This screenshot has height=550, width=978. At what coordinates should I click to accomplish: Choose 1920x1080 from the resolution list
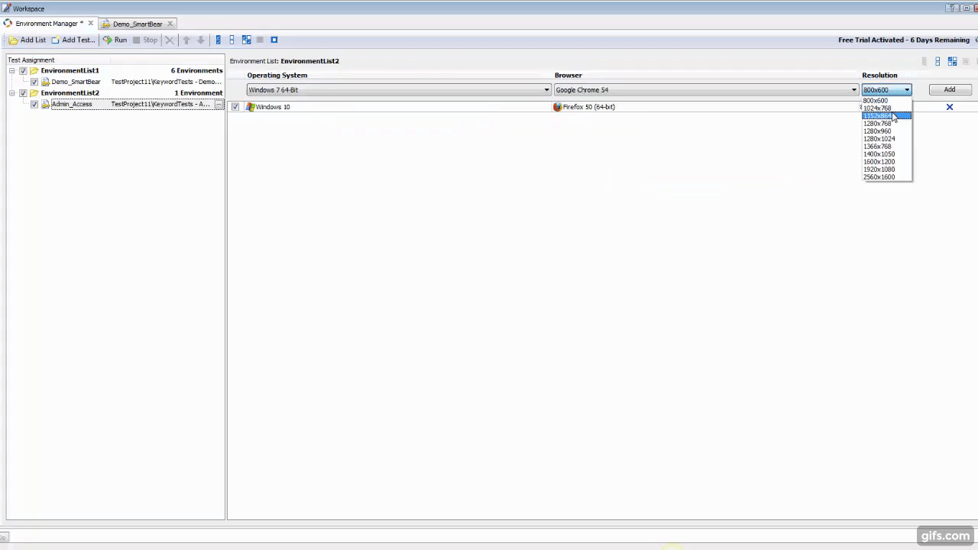click(886, 170)
